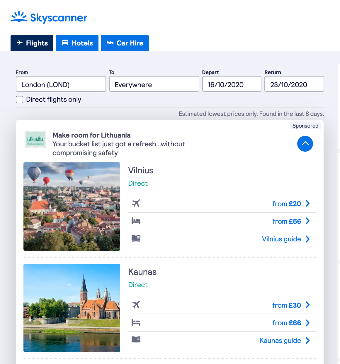
Task: Open the chevron next to Kaunas hotels £66
Action: tap(307, 323)
